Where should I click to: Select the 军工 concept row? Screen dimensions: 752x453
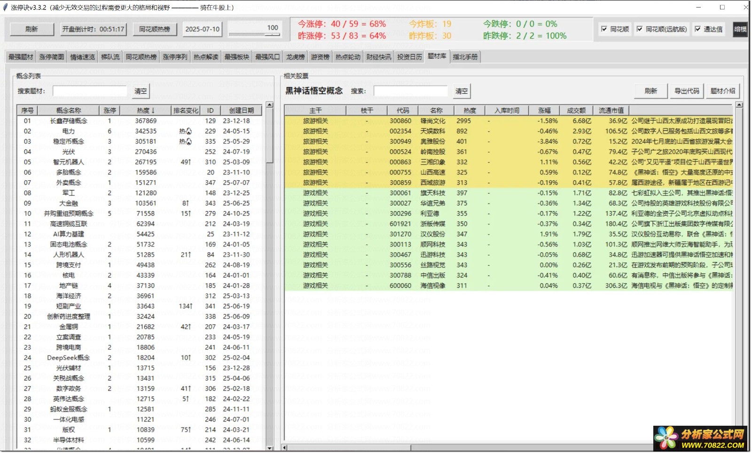point(140,193)
